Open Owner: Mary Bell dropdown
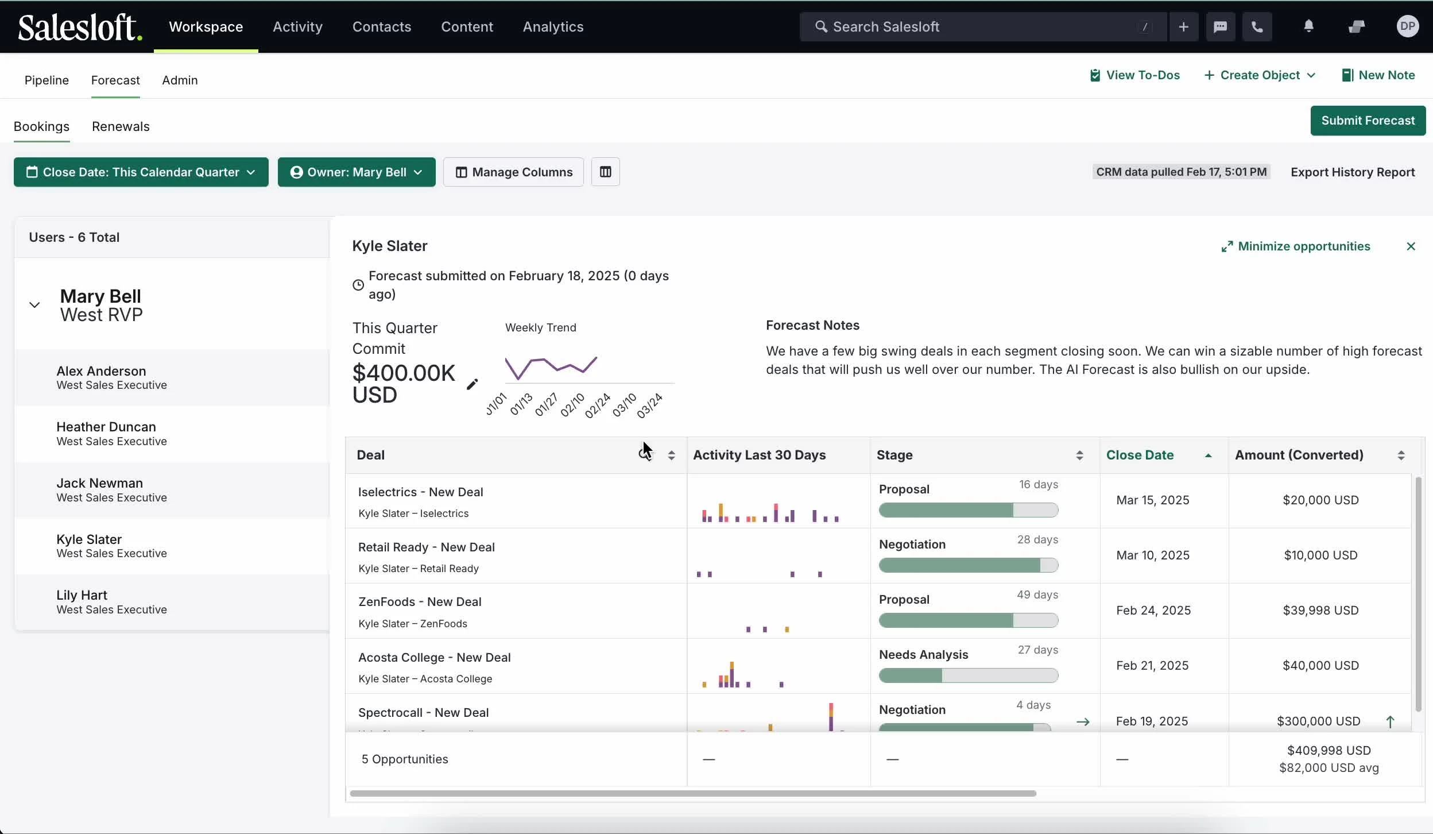Image resolution: width=1433 pixels, height=834 pixels. (x=357, y=172)
